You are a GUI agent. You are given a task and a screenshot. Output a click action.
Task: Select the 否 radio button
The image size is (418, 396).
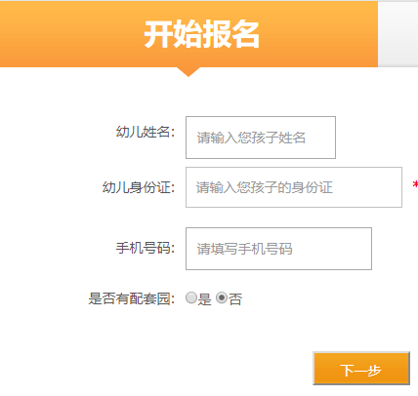tap(222, 297)
